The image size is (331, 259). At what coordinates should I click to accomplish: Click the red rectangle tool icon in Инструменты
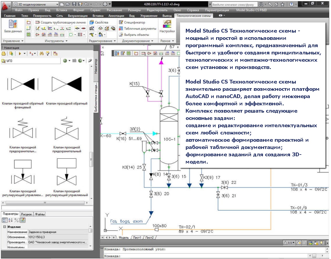[x=29, y=22]
